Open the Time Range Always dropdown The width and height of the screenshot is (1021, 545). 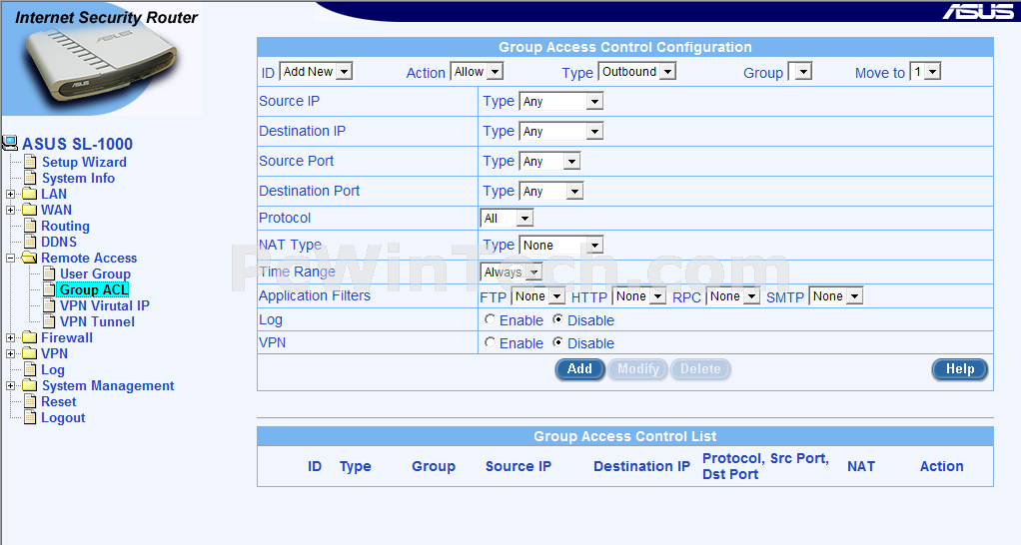[511, 272]
